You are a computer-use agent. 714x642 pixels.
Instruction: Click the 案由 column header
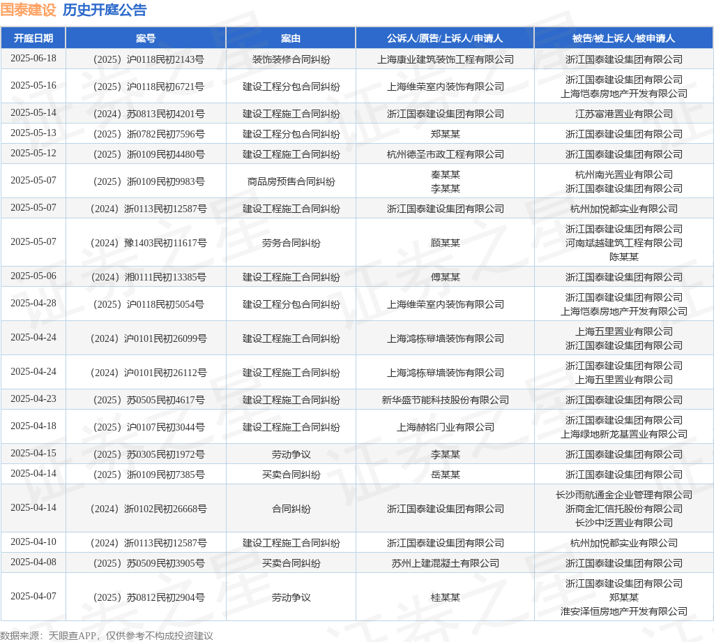pyautogui.click(x=291, y=38)
